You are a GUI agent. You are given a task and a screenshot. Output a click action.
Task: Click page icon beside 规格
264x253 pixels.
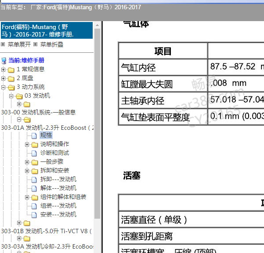[34, 136]
